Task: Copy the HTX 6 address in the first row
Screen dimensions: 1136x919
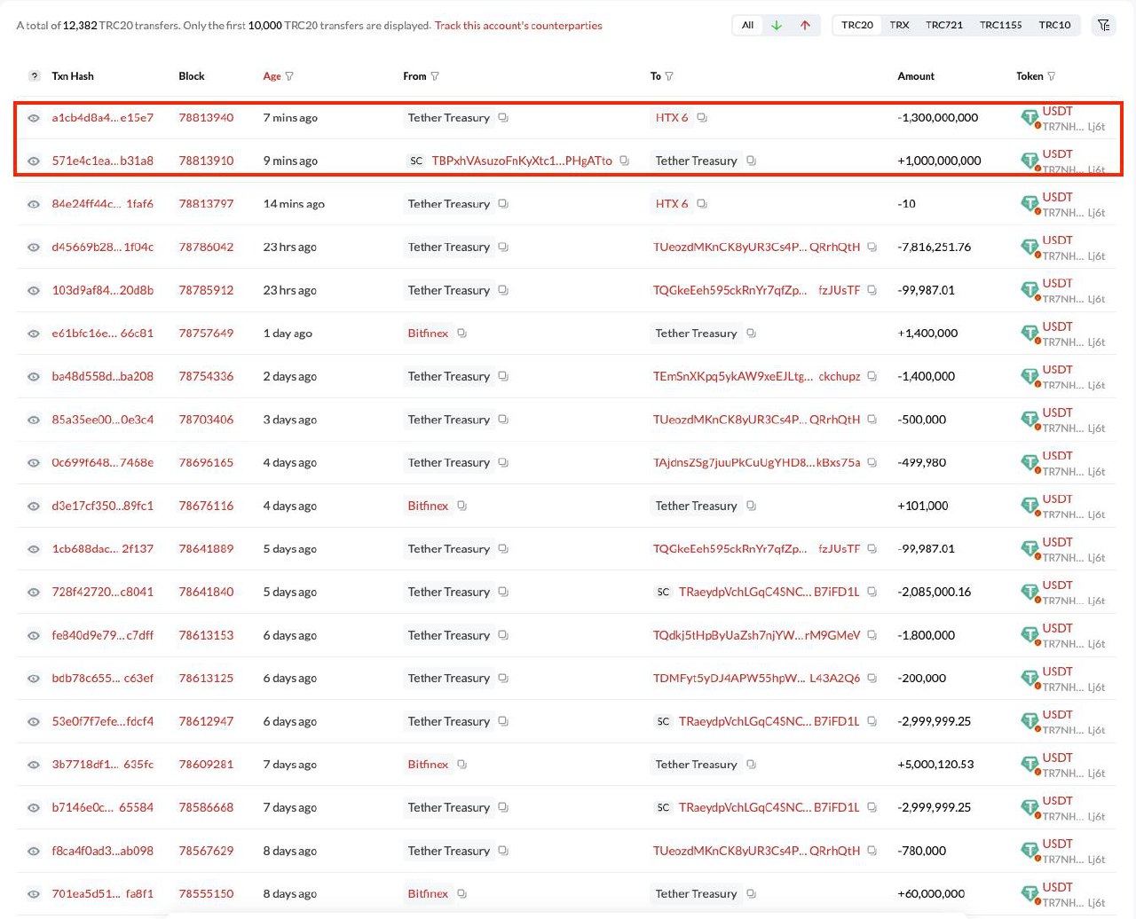Action: pyautogui.click(x=702, y=118)
